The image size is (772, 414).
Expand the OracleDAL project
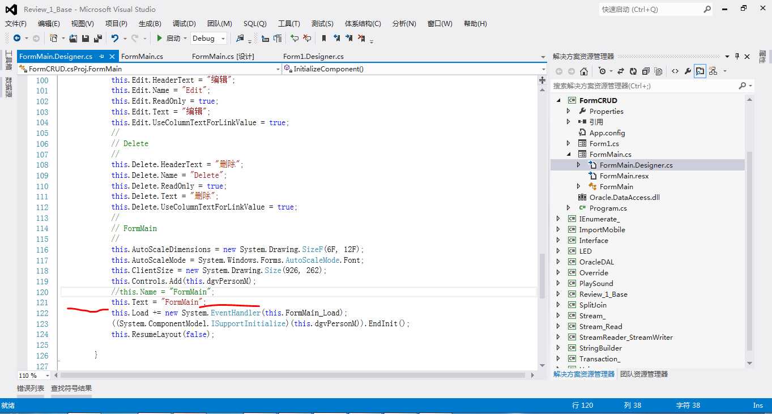(x=558, y=262)
